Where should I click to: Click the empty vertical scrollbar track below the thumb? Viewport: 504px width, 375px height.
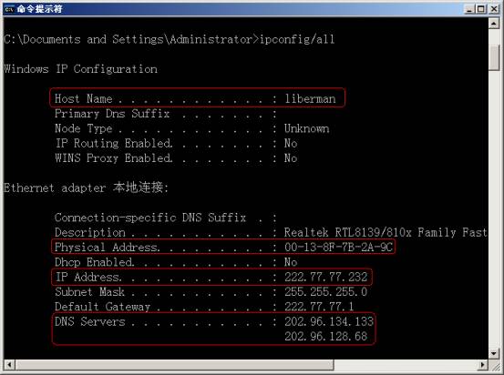click(x=494, y=208)
